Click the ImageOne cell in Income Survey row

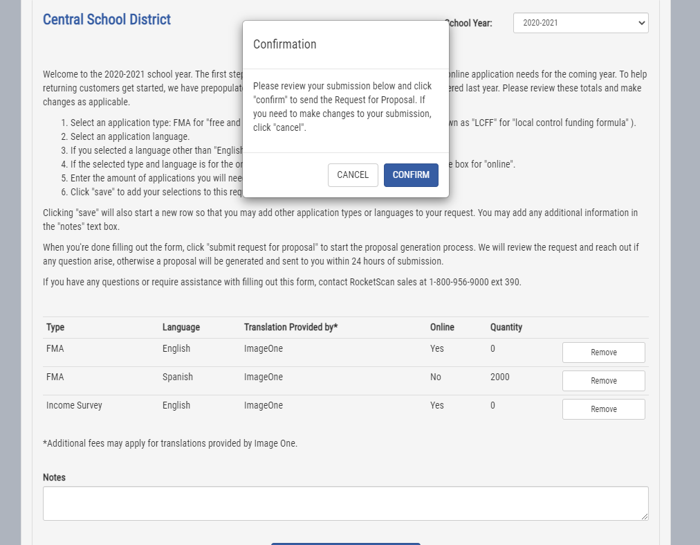[x=264, y=406]
